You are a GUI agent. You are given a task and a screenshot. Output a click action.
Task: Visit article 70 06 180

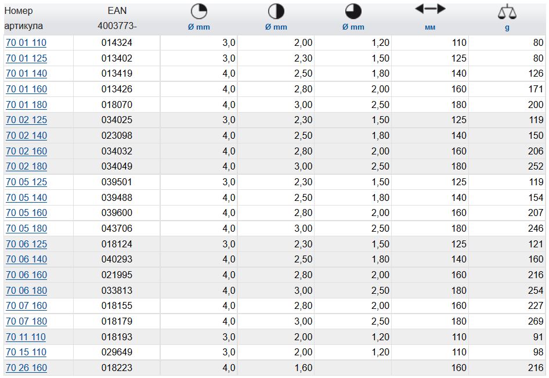pyautogui.click(x=26, y=290)
